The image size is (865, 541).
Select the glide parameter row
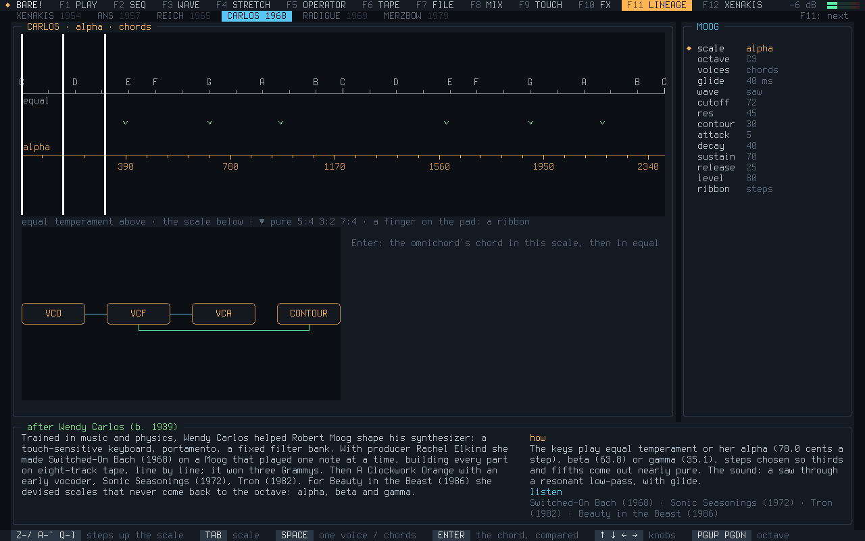coord(768,80)
